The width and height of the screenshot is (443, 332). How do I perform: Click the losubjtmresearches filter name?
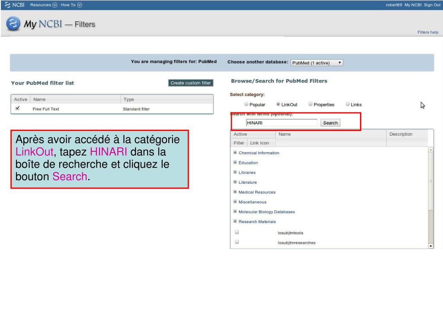[x=296, y=243]
